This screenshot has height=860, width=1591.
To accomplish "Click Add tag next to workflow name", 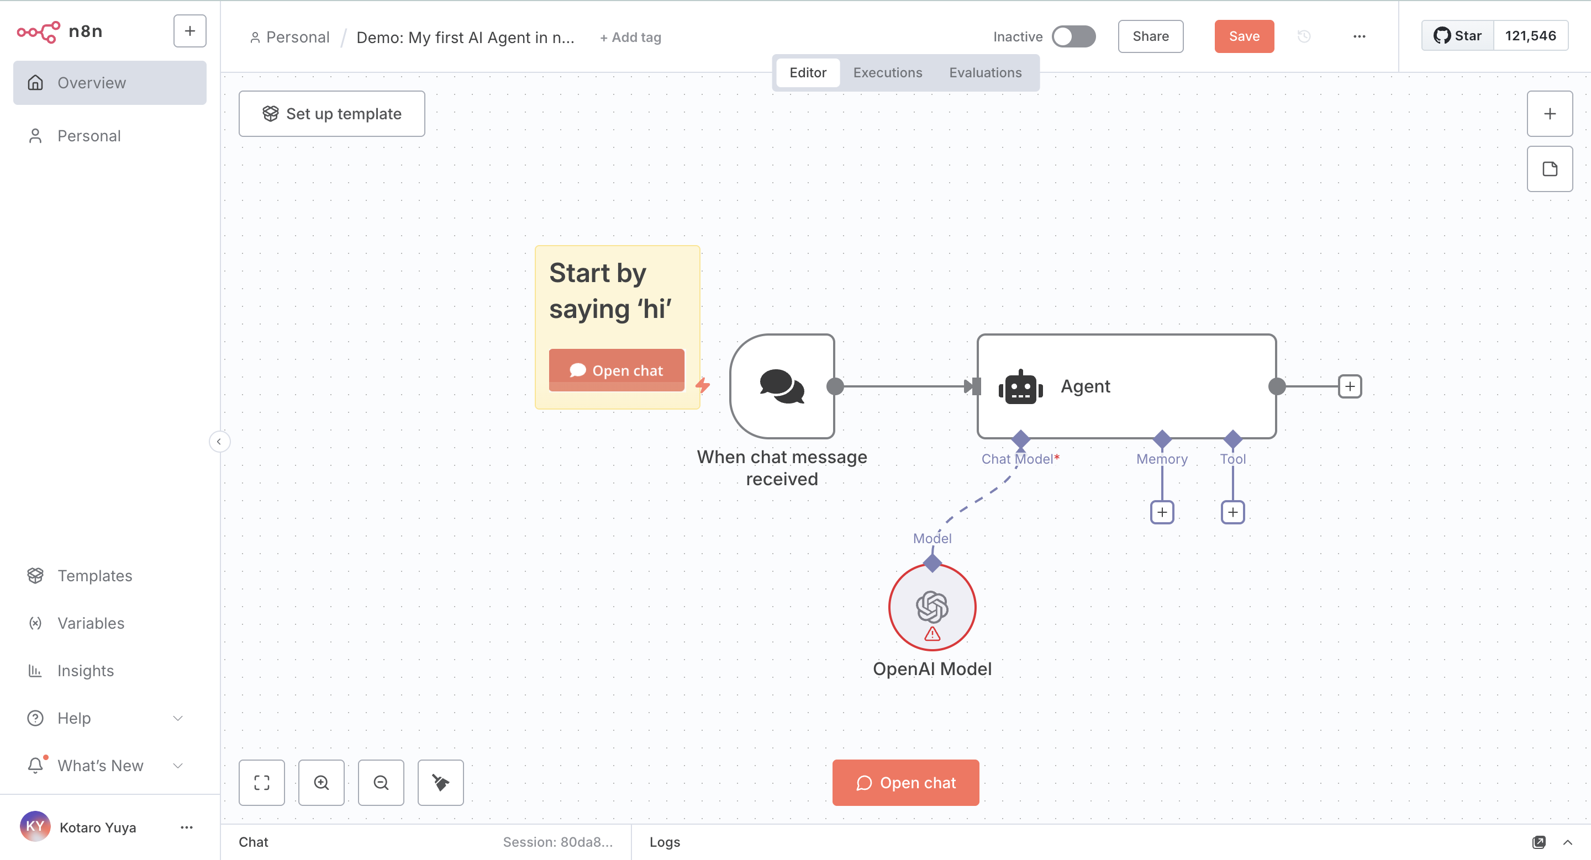I will (x=630, y=38).
